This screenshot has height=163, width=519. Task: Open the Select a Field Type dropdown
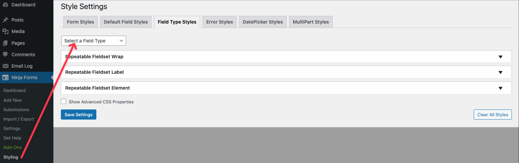coord(93,41)
